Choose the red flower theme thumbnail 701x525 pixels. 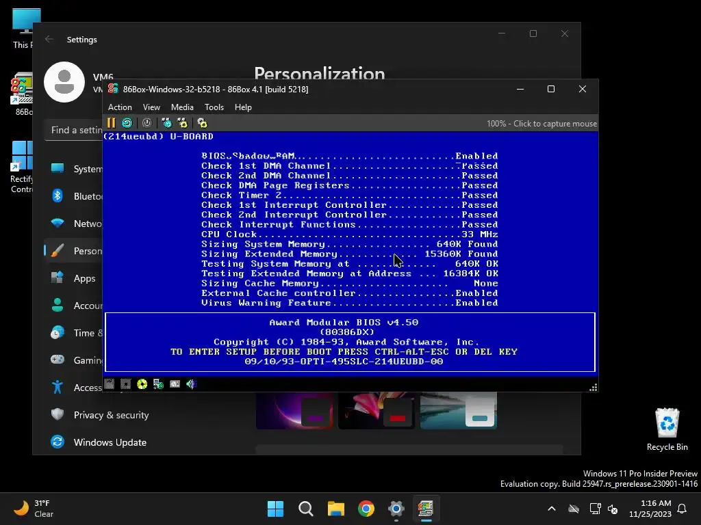(x=377, y=410)
